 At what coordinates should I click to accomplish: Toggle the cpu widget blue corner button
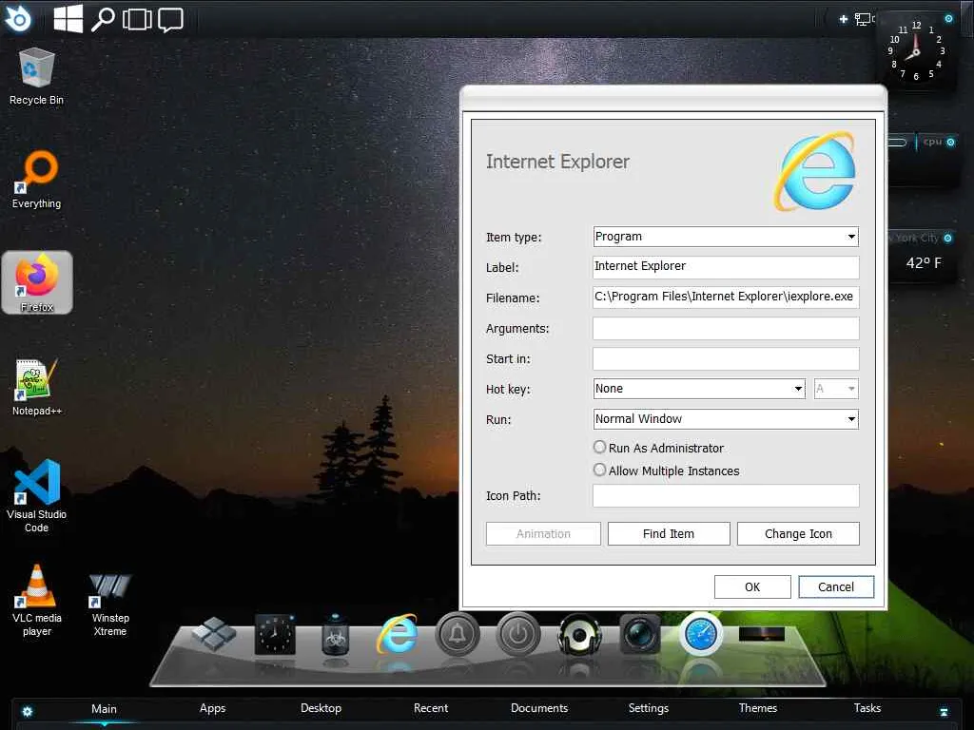point(950,143)
